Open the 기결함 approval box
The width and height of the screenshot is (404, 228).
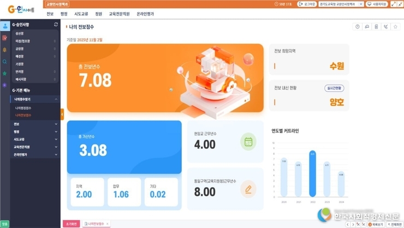(20, 64)
